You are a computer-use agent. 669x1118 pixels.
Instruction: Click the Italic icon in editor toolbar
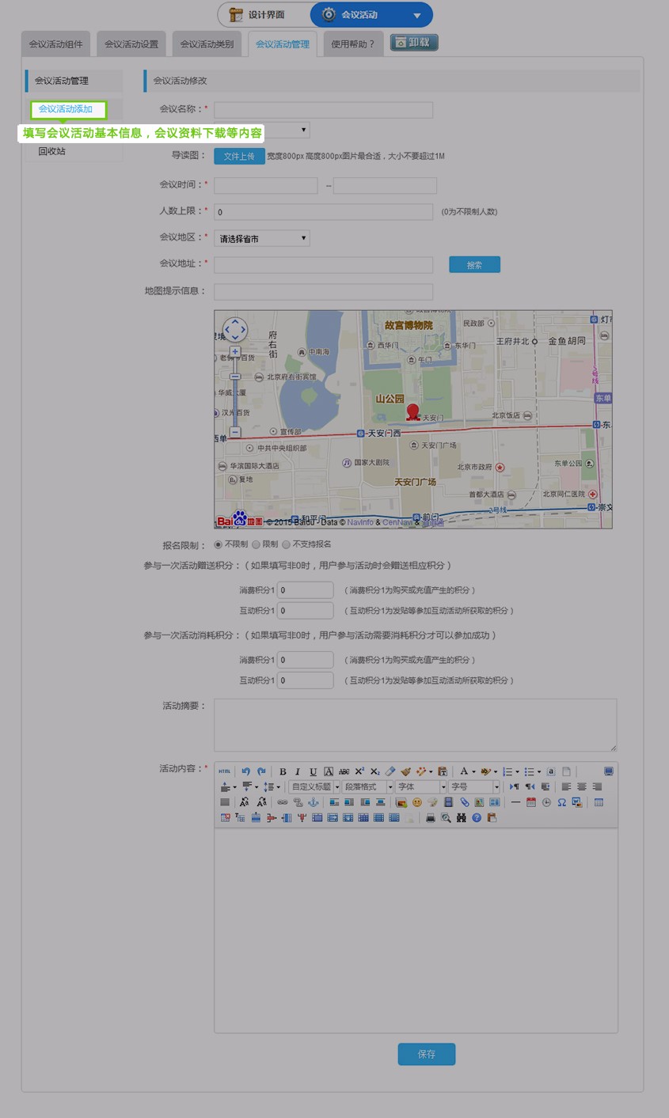(298, 771)
